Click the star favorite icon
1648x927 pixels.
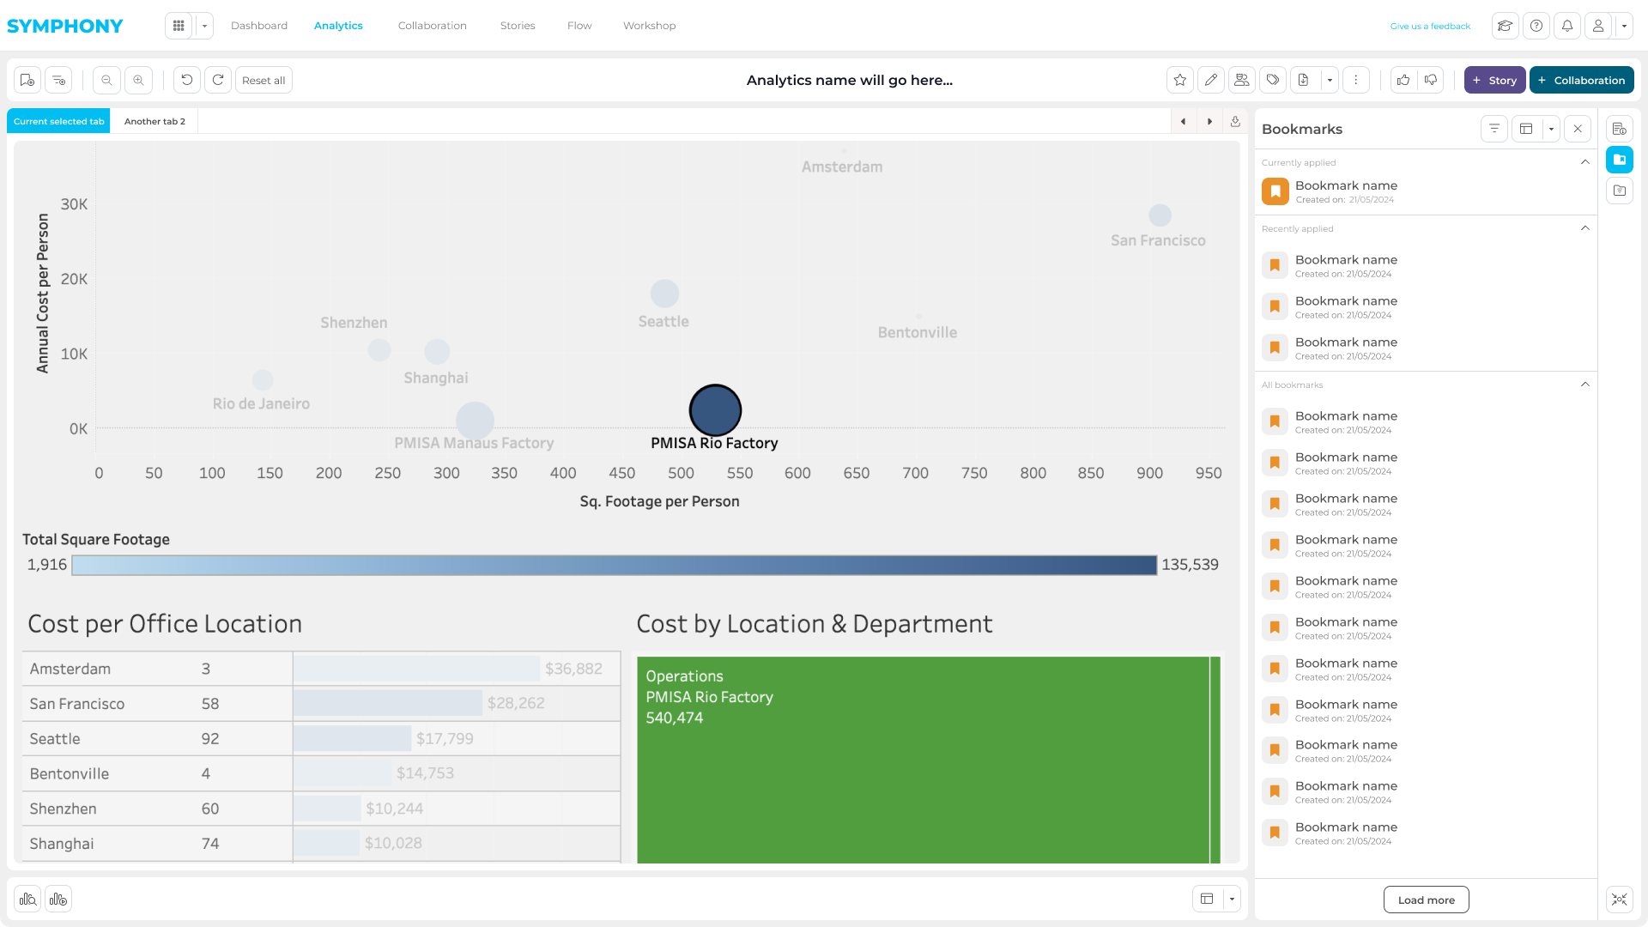click(x=1180, y=80)
